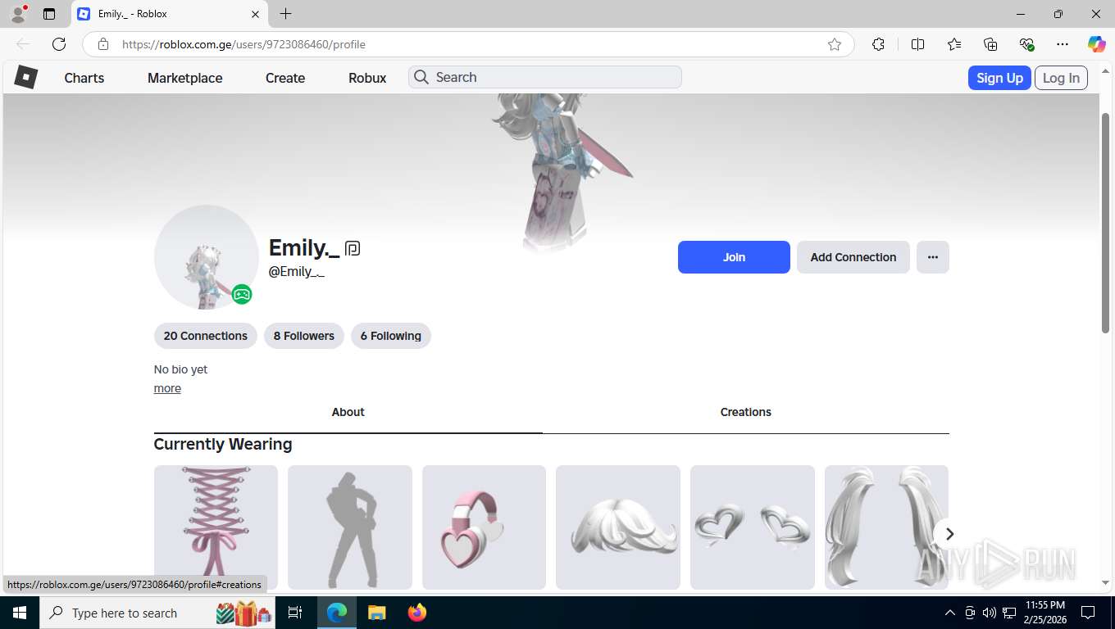Open Marketplace in navigation bar
This screenshot has height=629, width=1115.
pyautogui.click(x=185, y=78)
